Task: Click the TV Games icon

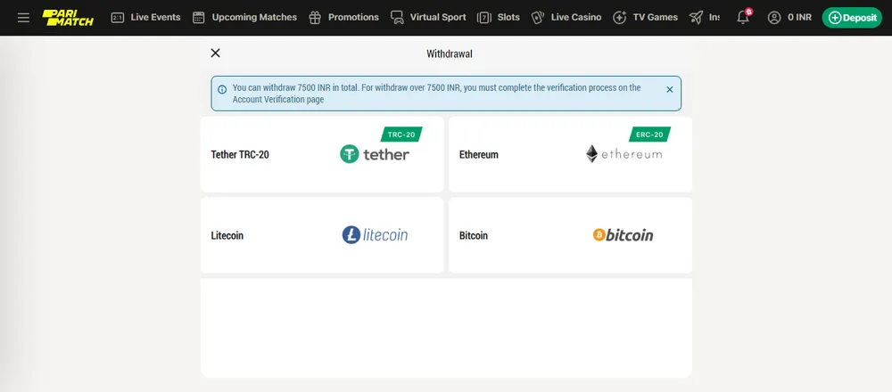Action: [x=620, y=18]
